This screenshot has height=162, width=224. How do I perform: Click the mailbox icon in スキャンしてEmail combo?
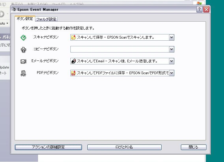(73, 61)
